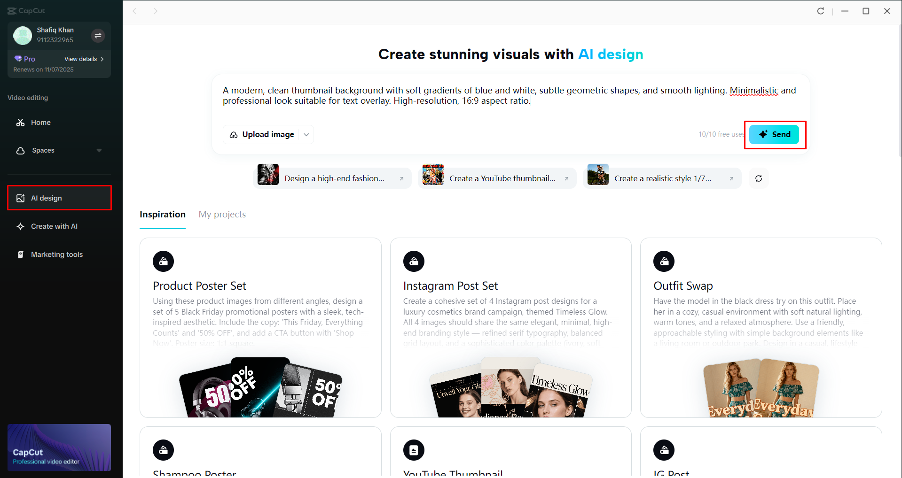Screen dimensions: 902x478
Task: Click the Home scissors icon in sidebar
Action: click(21, 122)
